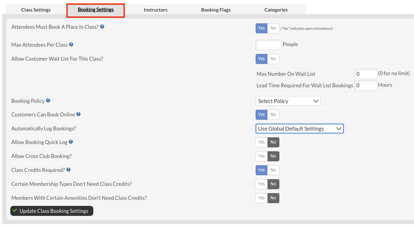
Task: Click the Max Number On Wait List field
Action: coord(366,74)
